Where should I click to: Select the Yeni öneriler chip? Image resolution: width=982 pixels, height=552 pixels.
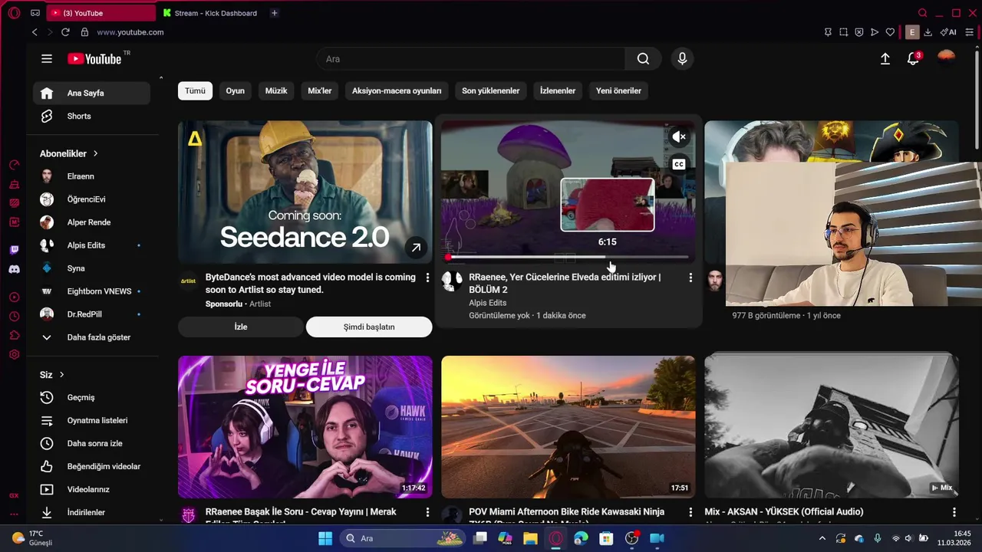tap(618, 90)
